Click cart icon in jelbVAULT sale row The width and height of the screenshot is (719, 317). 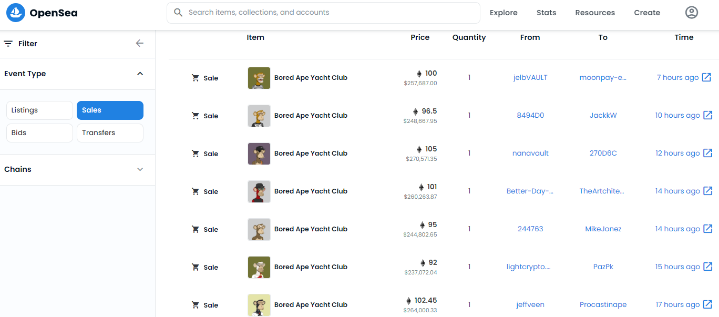(196, 78)
